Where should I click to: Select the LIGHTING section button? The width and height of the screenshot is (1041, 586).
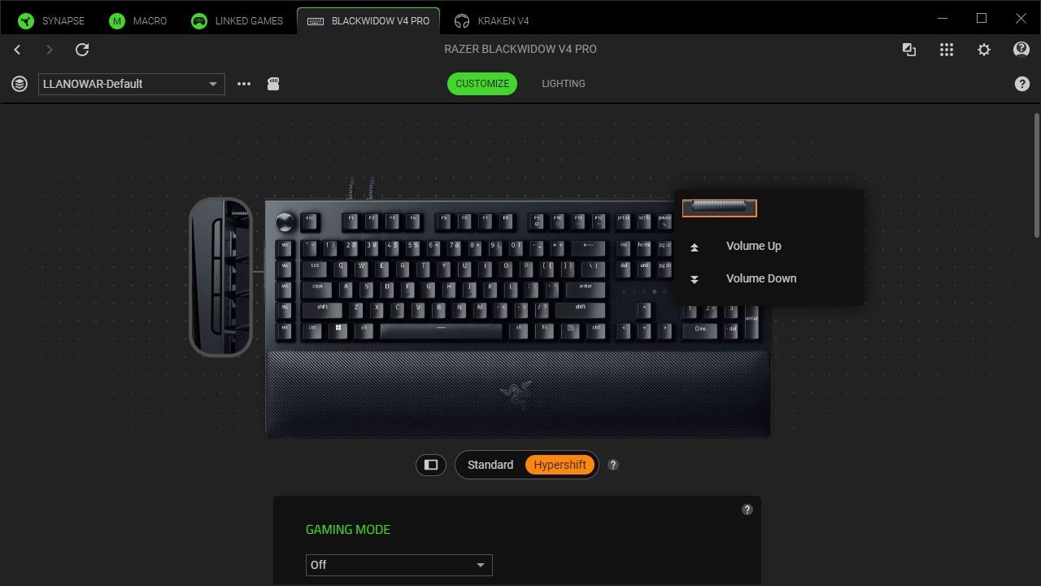pos(564,84)
